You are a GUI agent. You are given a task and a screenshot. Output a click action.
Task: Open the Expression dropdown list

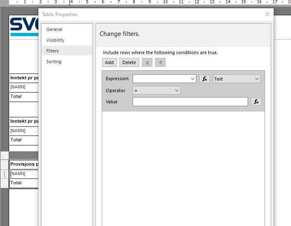[x=193, y=79]
